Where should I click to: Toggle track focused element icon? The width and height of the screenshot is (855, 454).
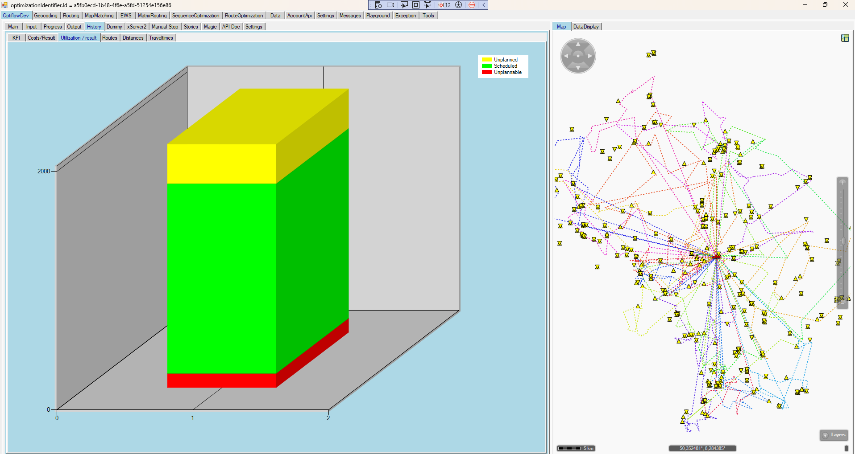click(x=427, y=5)
